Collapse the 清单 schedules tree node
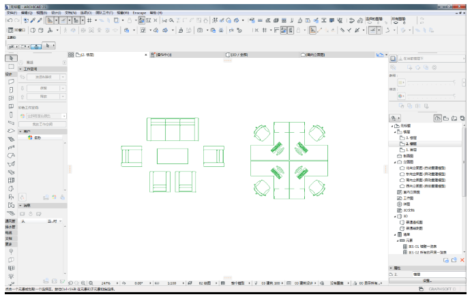Screen dimensions: 472x299 (395, 234)
